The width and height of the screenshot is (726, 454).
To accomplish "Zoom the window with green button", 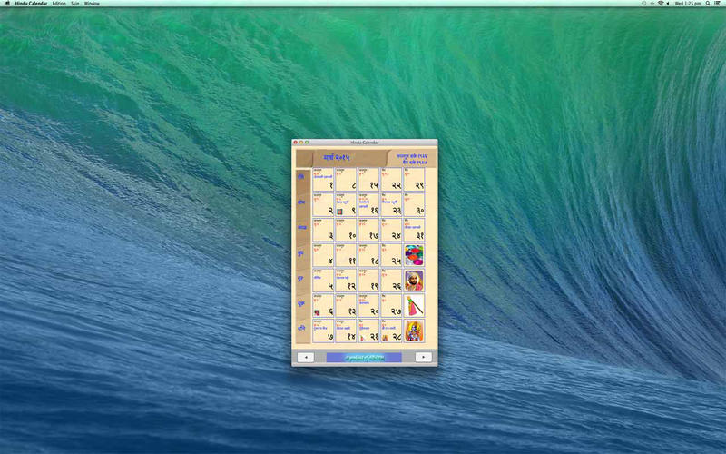I will 307,143.
